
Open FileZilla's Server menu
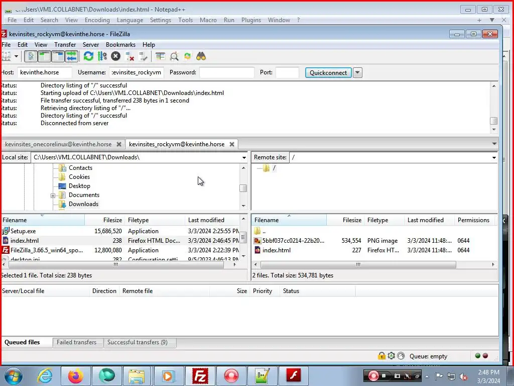click(x=91, y=45)
